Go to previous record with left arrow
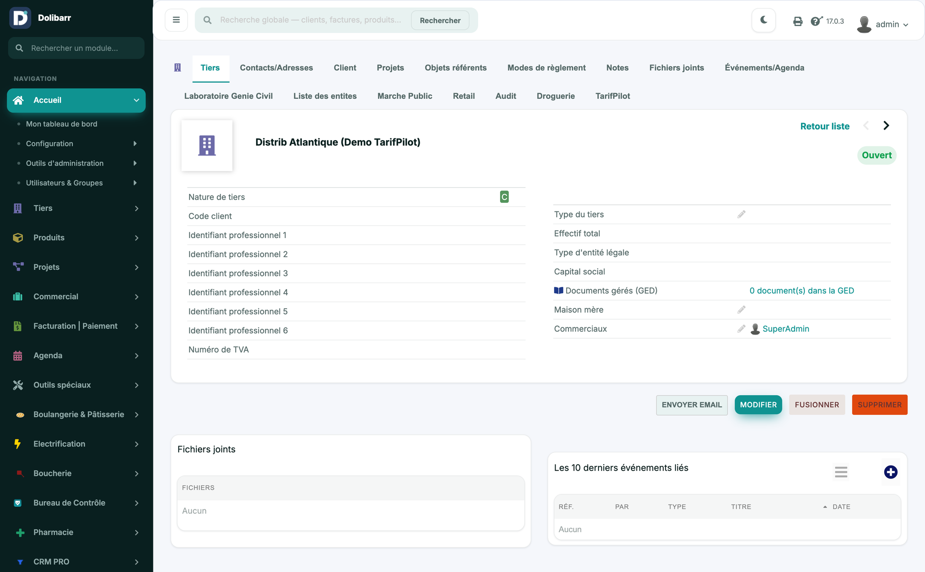The image size is (925, 572). click(x=866, y=125)
